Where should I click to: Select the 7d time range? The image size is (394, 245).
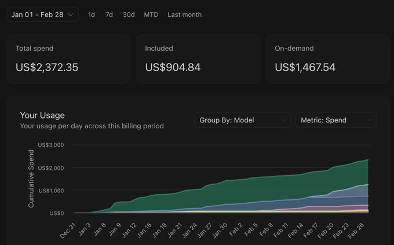point(109,15)
